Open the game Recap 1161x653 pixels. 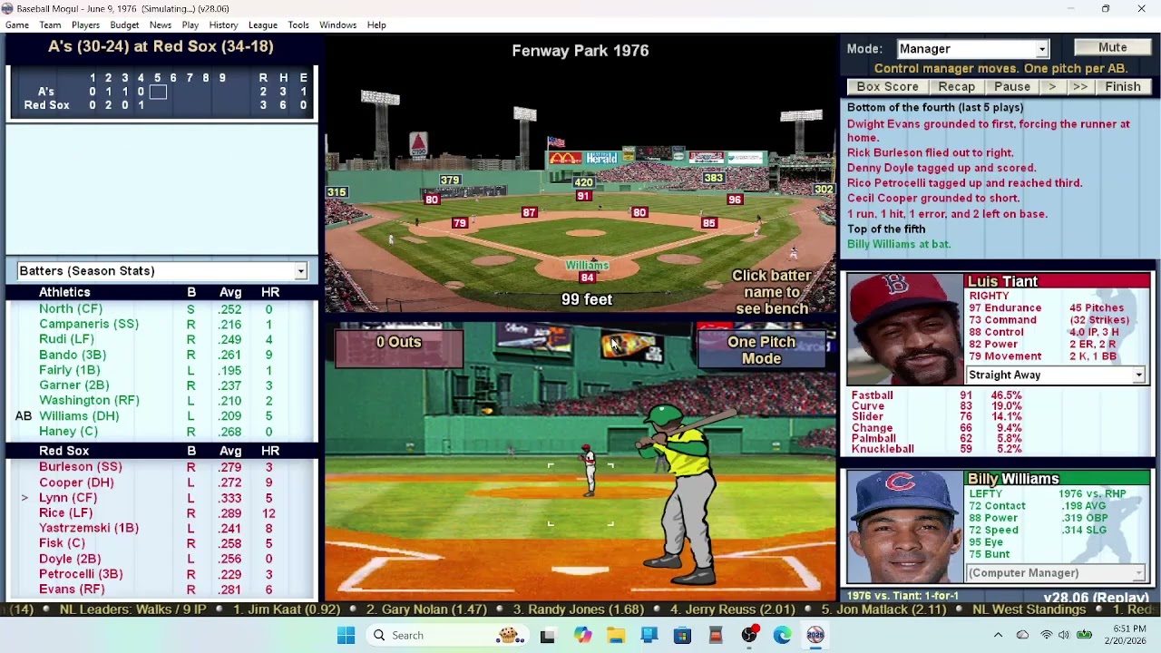(x=956, y=87)
